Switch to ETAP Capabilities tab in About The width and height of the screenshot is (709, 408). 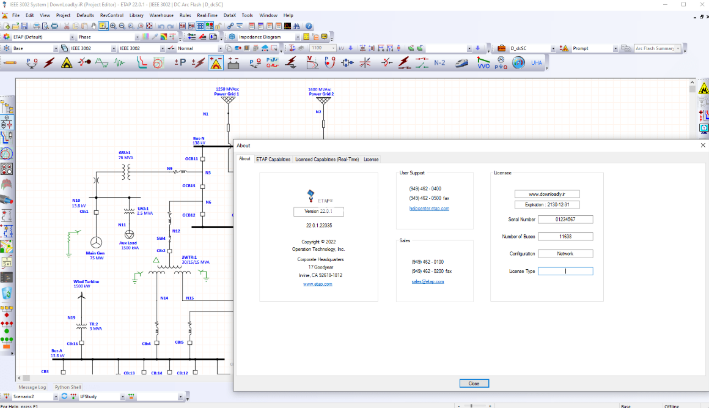pyautogui.click(x=273, y=159)
